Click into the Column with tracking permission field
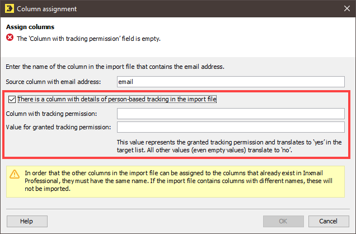This screenshot has height=234, width=356. 231,114
